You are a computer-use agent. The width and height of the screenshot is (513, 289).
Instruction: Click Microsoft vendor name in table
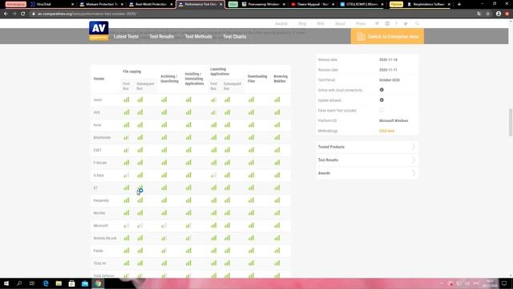coord(101,226)
